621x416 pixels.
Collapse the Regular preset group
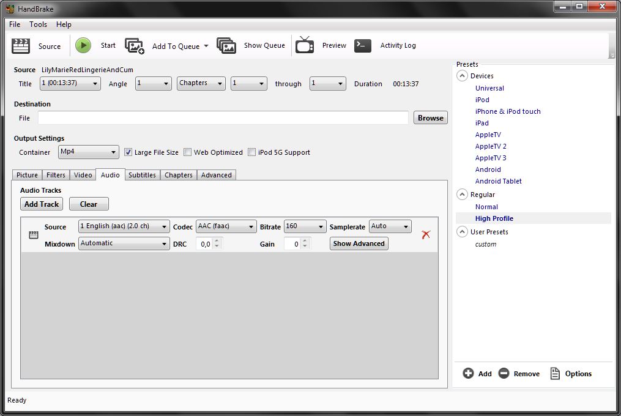pos(462,195)
